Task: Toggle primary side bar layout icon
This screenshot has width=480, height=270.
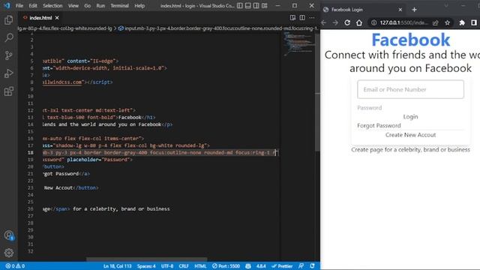Action: 240,5
